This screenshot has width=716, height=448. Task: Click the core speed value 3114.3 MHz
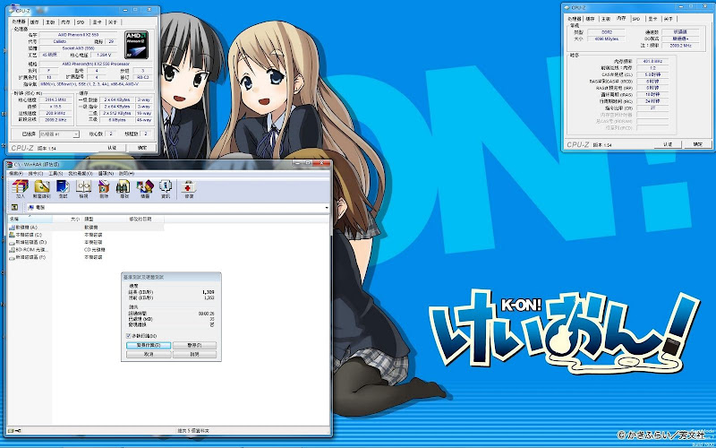point(55,99)
